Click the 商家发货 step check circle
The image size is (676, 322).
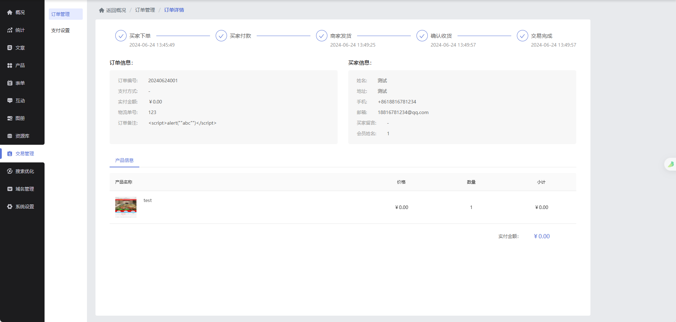coord(322,36)
